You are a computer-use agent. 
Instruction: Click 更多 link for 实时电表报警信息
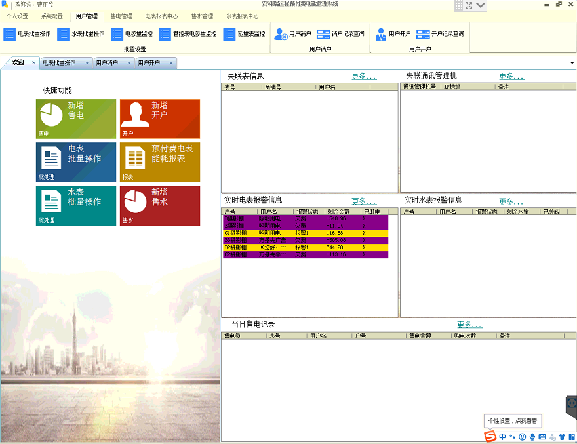[364, 201]
